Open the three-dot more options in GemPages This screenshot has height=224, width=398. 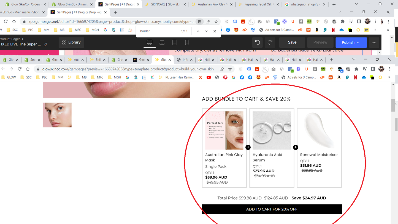(374, 42)
